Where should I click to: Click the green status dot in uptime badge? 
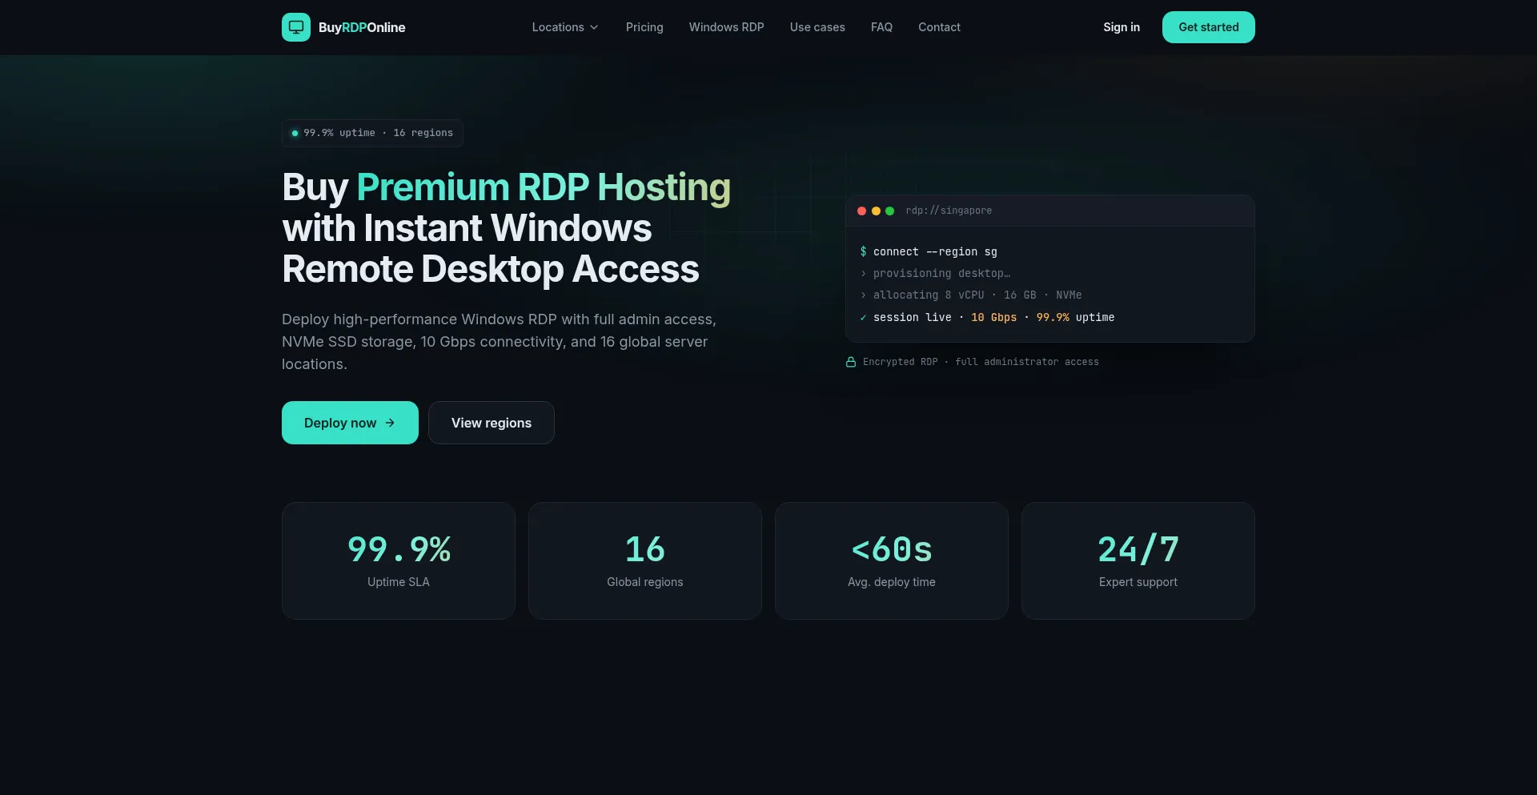click(x=295, y=133)
